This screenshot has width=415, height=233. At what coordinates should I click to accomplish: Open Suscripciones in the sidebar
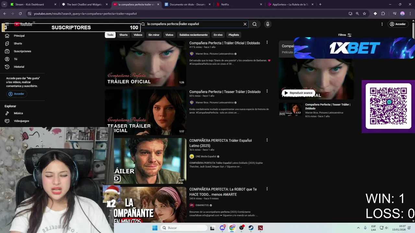[22, 51]
